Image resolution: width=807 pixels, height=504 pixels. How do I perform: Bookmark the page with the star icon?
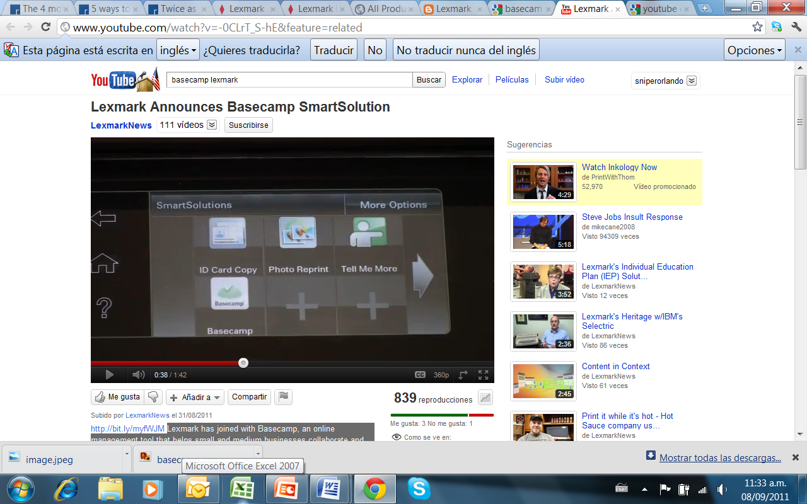pos(757,27)
